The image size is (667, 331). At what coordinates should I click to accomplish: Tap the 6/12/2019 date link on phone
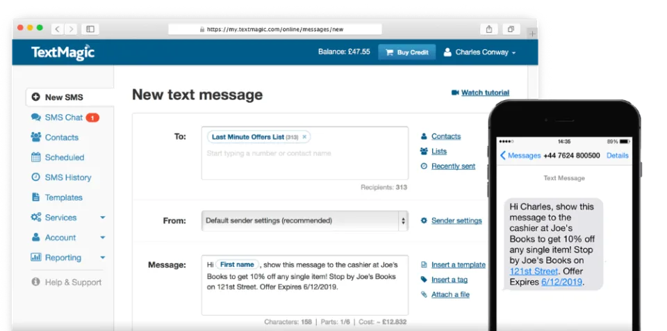(561, 282)
